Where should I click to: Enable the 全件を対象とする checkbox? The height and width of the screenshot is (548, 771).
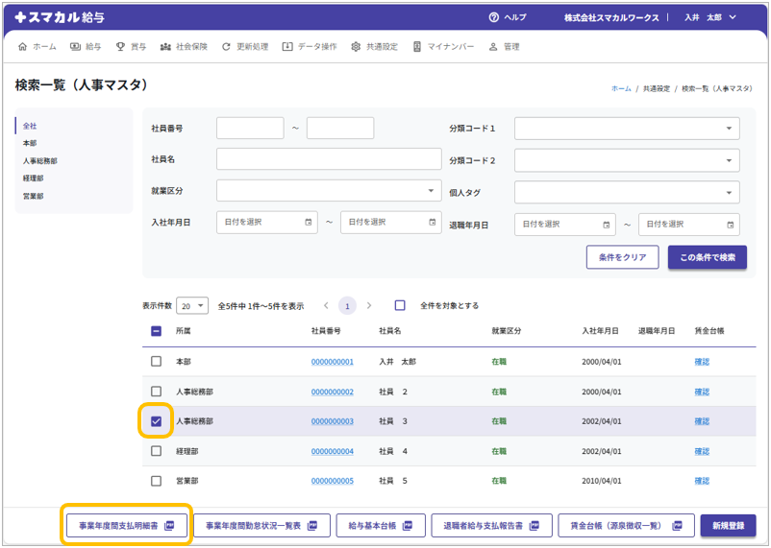point(400,305)
